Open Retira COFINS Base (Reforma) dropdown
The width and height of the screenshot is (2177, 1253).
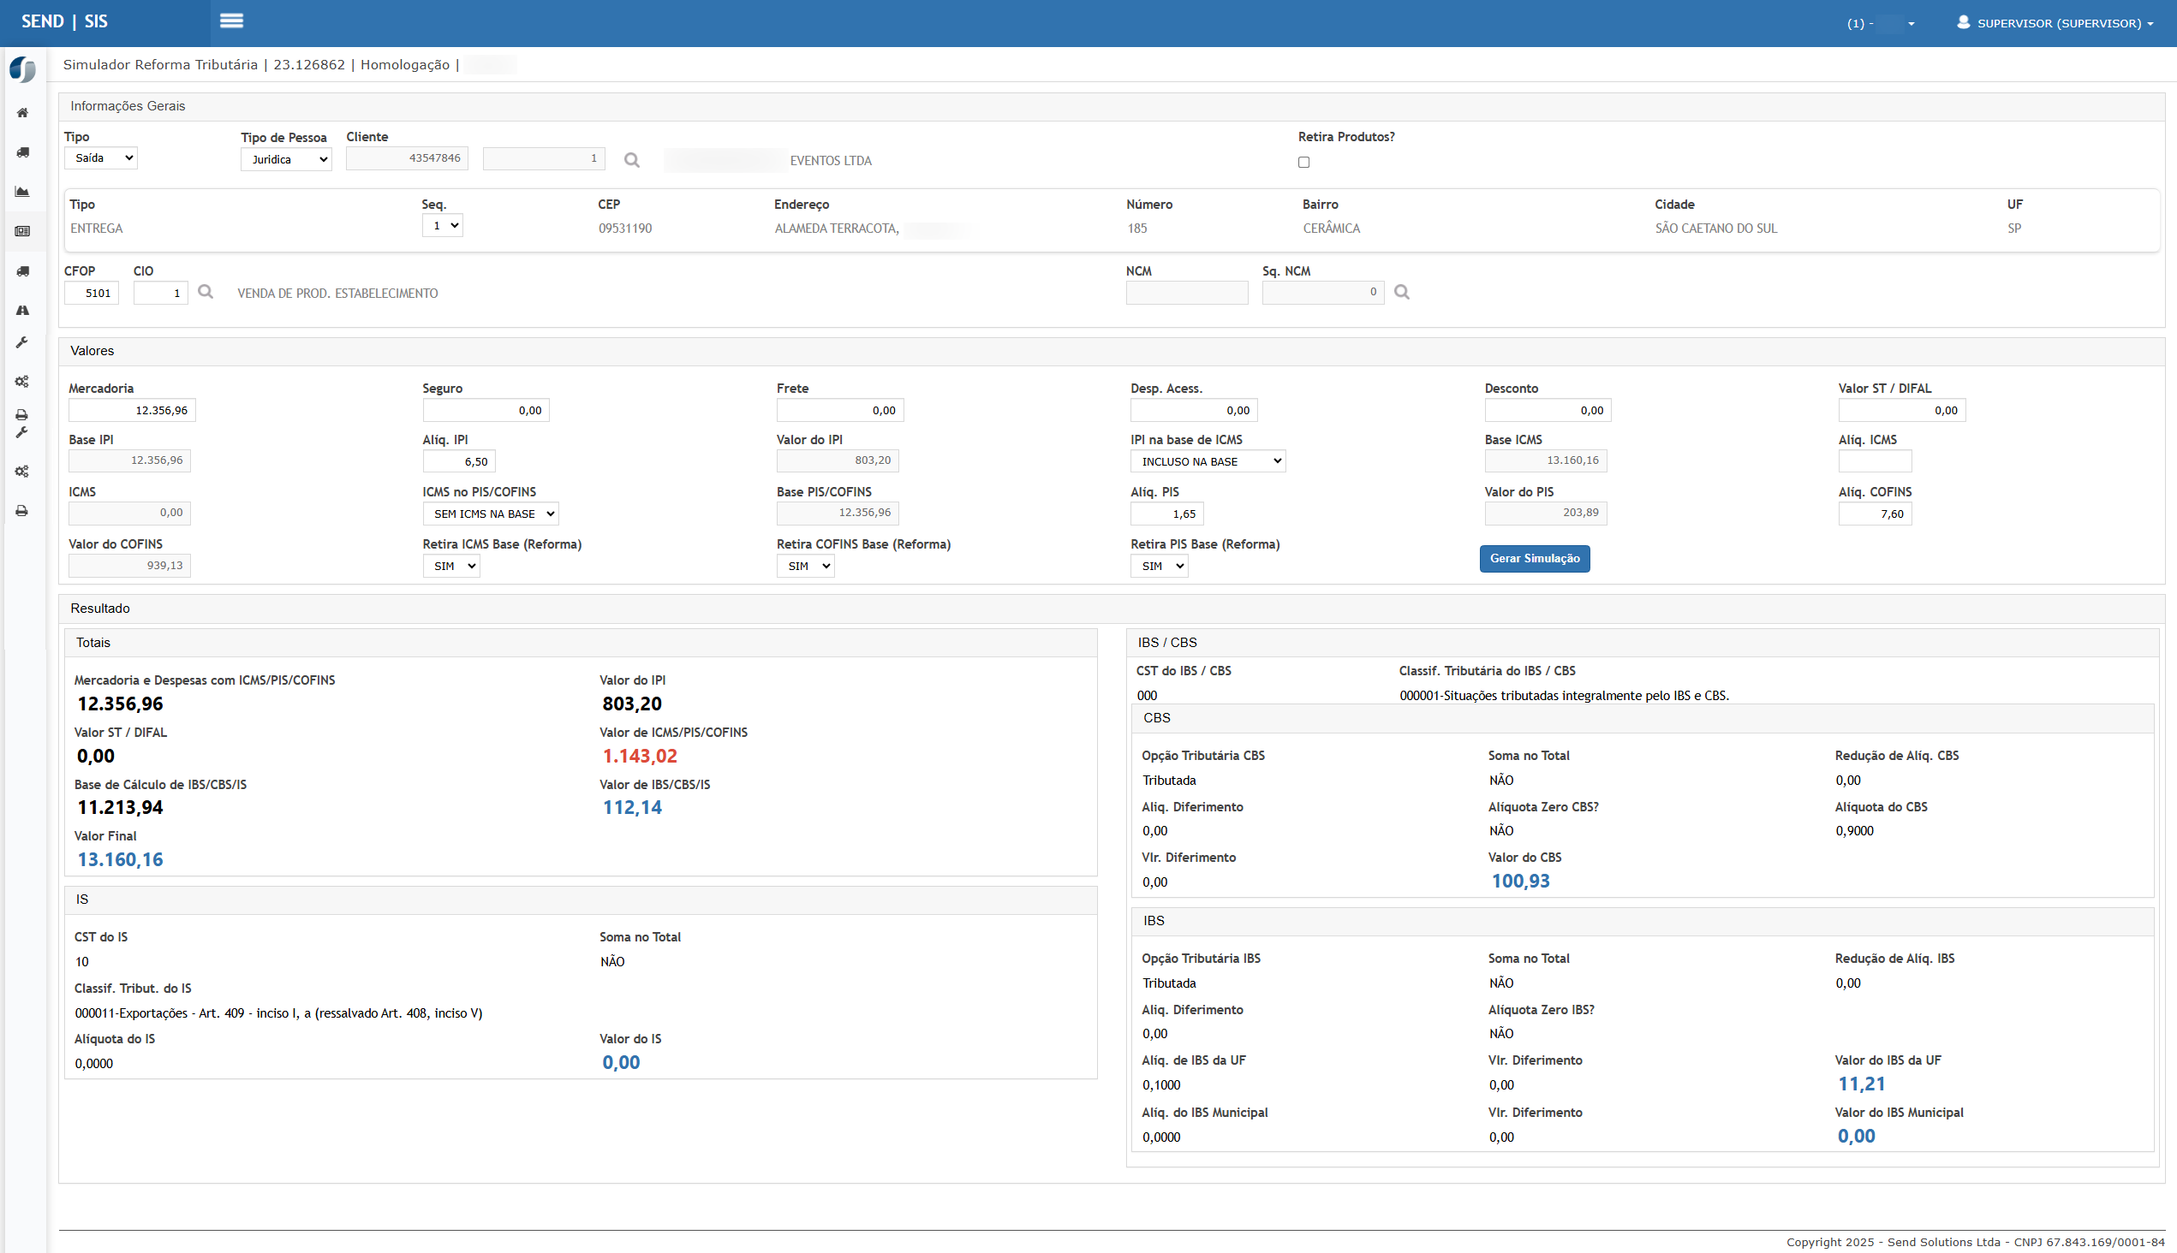pos(804,567)
